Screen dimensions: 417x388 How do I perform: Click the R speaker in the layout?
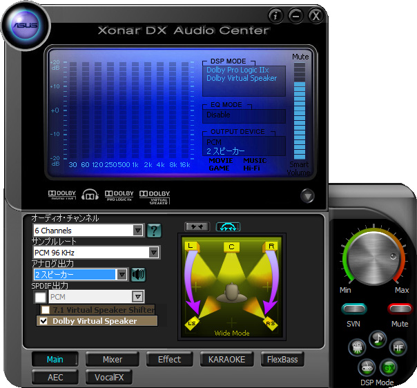pos(271,246)
